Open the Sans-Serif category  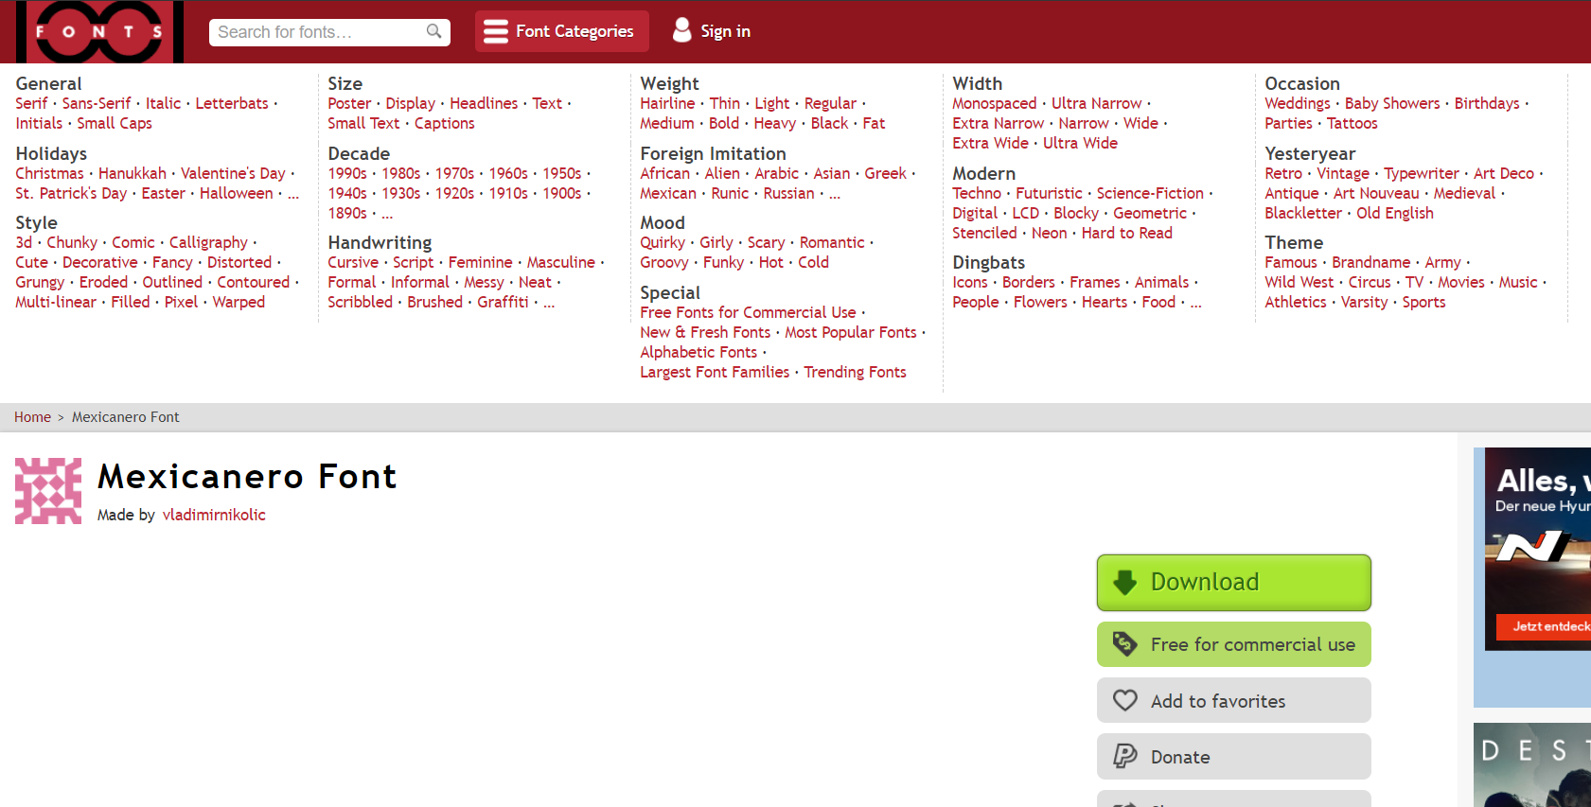coord(97,103)
